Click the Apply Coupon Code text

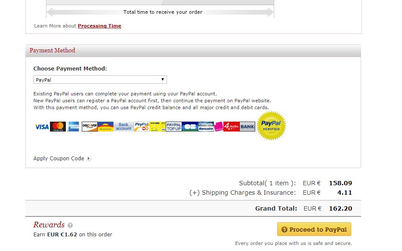[x=59, y=159]
